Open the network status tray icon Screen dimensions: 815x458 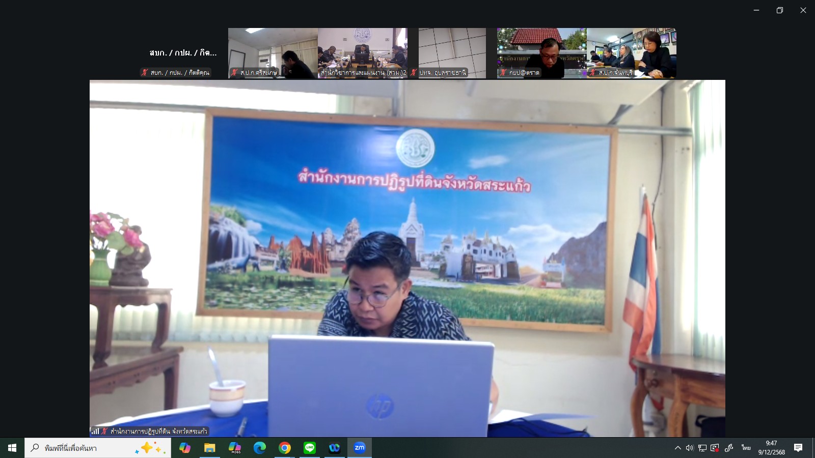click(702, 448)
